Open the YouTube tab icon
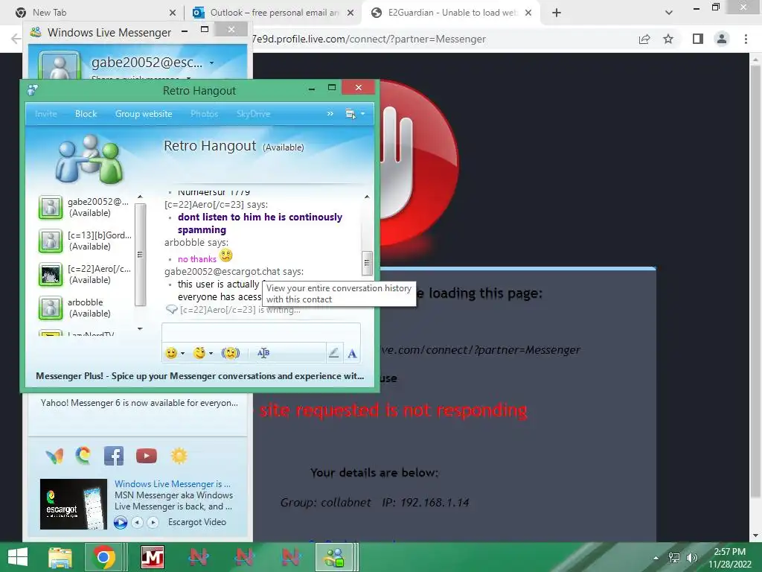The width and height of the screenshot is (762, 572). 147,456
